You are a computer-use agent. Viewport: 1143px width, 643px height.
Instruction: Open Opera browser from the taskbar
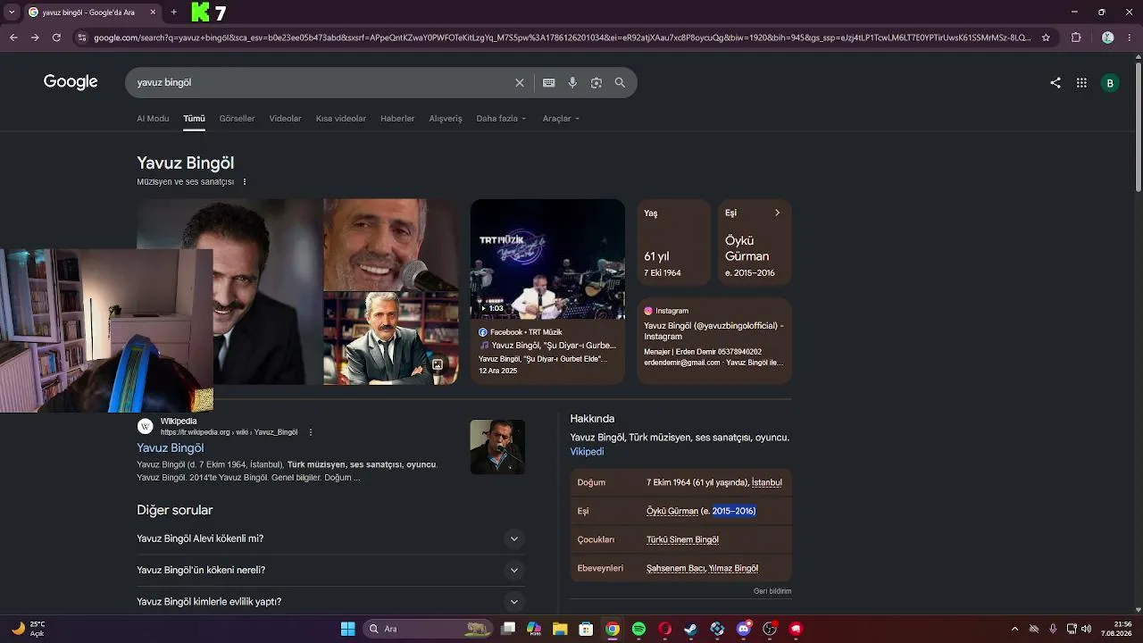click(x=664, y=629)
